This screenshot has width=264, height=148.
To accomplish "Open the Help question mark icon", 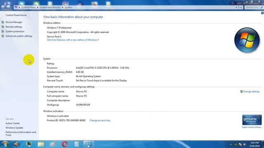I will [x=262, y=13].
